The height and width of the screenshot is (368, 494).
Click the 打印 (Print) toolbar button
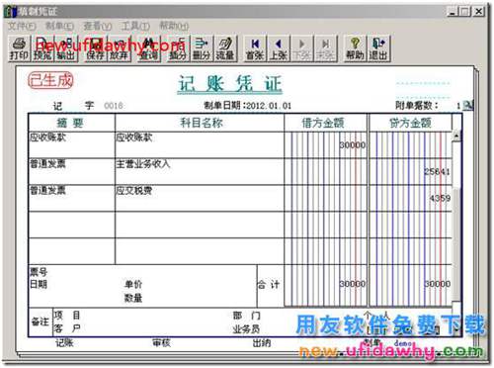click(x=19, y=48)
